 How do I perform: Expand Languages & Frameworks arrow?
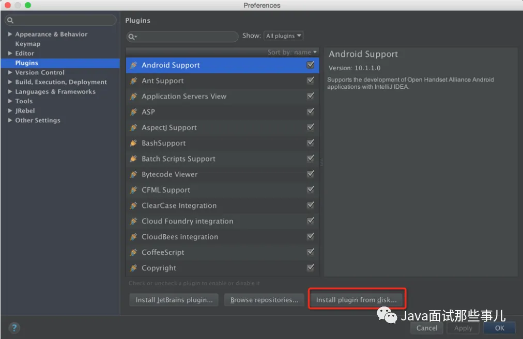(x=10, y=91)
